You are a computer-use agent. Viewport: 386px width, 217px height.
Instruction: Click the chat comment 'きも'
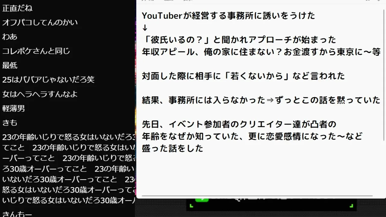(x=10, y=123)
